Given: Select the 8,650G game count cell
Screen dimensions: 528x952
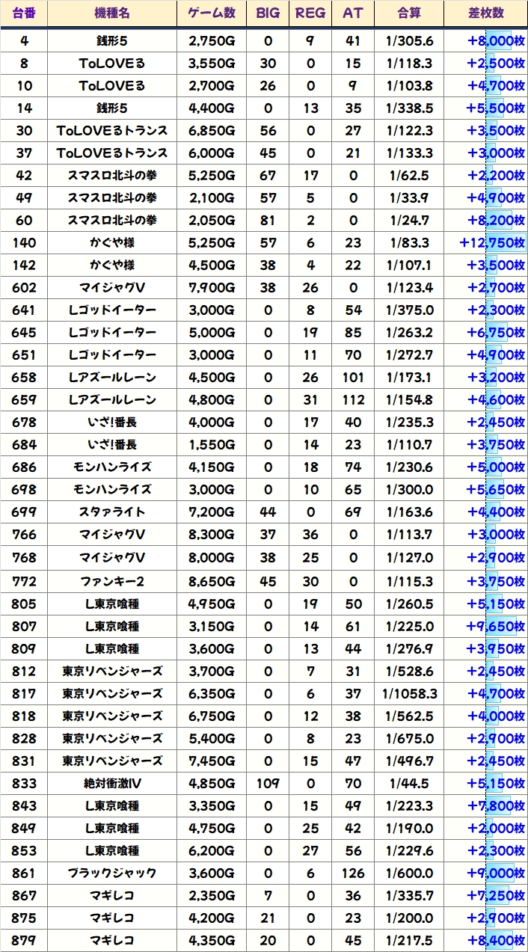Looking at the screenshot, I should click(x=212, y=581).
